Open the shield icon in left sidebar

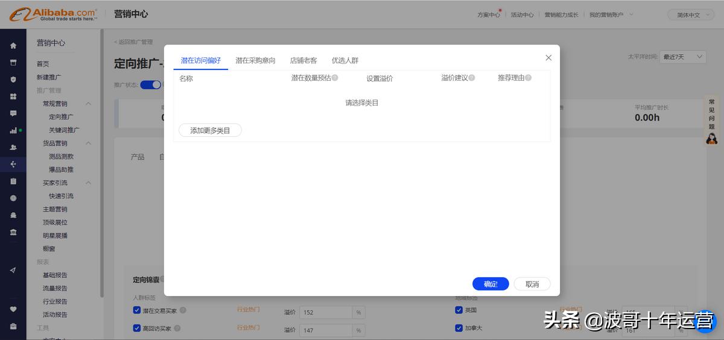click(13, 80)
